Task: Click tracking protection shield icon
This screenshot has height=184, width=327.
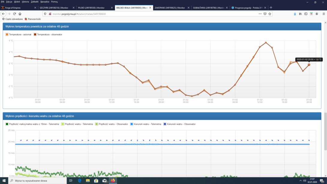Action: click(45, 14)
